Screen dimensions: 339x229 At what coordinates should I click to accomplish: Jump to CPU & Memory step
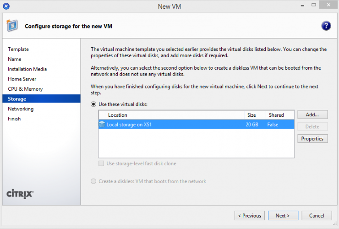25,89
